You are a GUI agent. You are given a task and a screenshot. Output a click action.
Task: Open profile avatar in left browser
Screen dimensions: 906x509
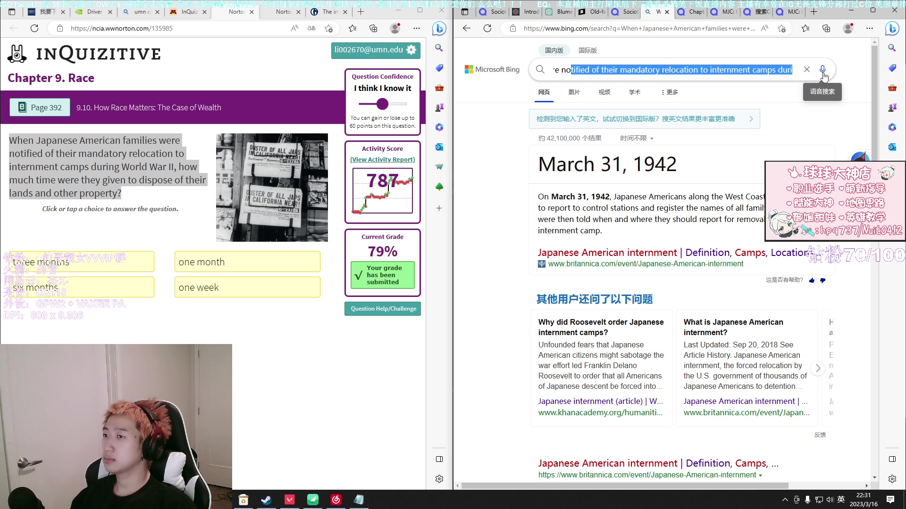[x=395, y=28]
